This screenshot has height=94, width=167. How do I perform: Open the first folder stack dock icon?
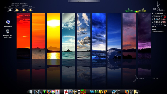(31, 92)
